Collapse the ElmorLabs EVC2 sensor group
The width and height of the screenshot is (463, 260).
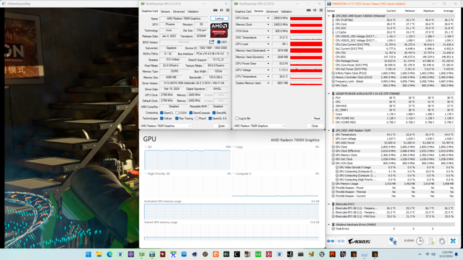click(x=329, y=204)
